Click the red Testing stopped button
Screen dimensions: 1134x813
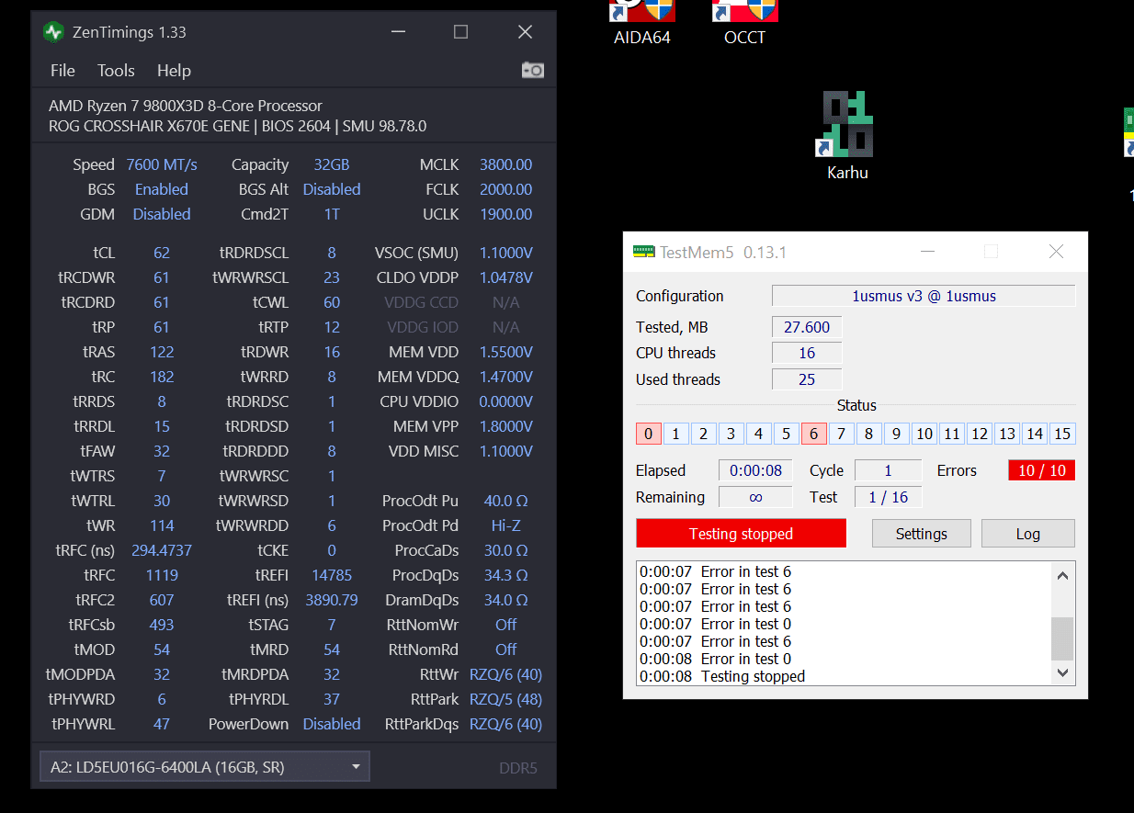coord(741,534)
